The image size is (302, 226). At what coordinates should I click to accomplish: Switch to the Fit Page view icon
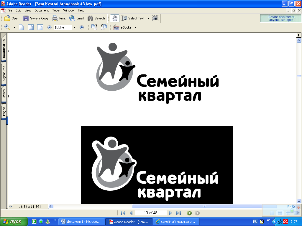(x=31, y=27)
